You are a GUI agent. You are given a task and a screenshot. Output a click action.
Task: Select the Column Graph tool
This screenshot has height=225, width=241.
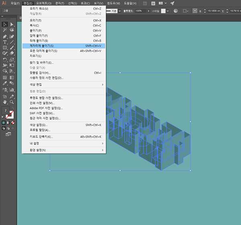point(12,90)
